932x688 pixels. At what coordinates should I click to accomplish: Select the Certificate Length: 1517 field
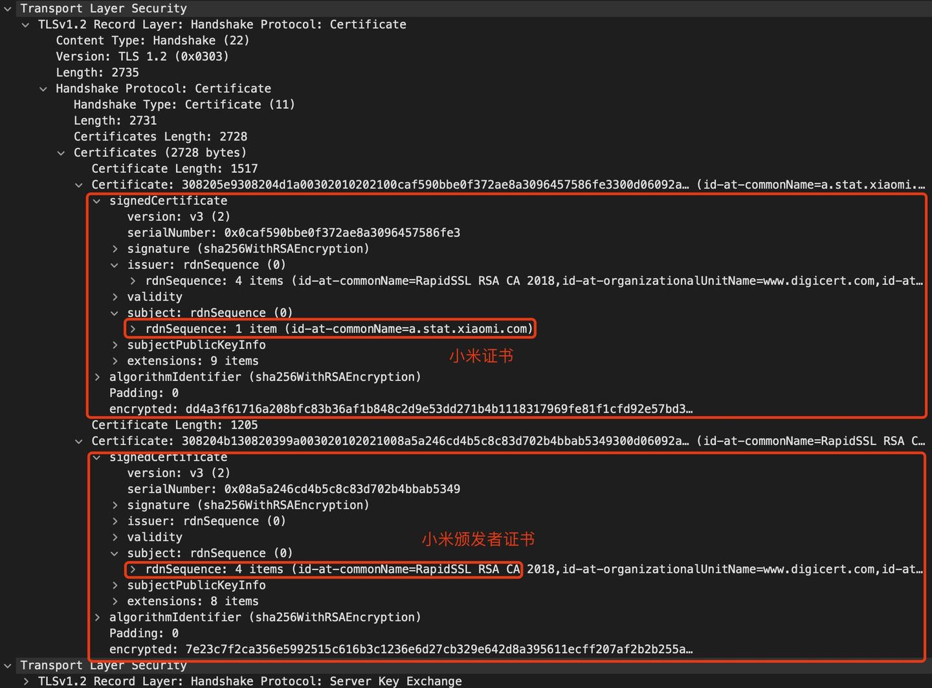[175, 168]
